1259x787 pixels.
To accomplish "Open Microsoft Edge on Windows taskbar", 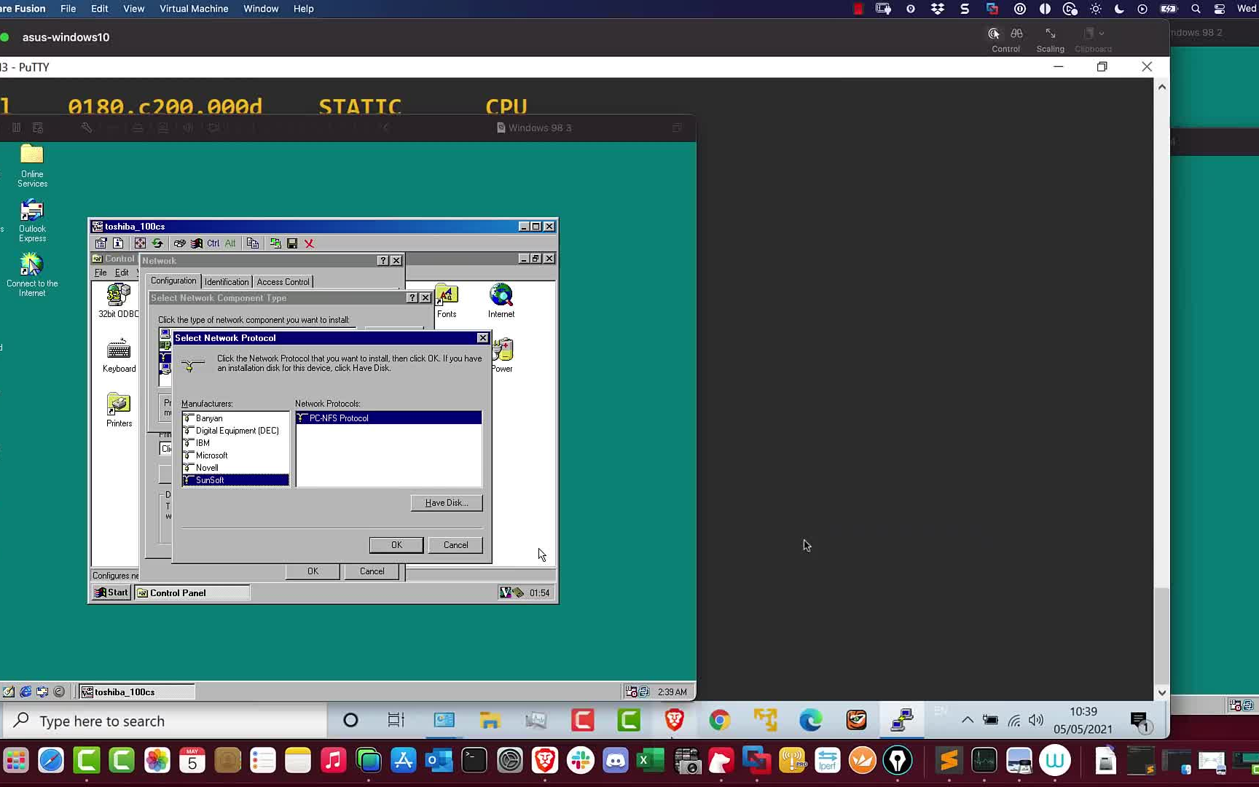I will click(811, 721).
